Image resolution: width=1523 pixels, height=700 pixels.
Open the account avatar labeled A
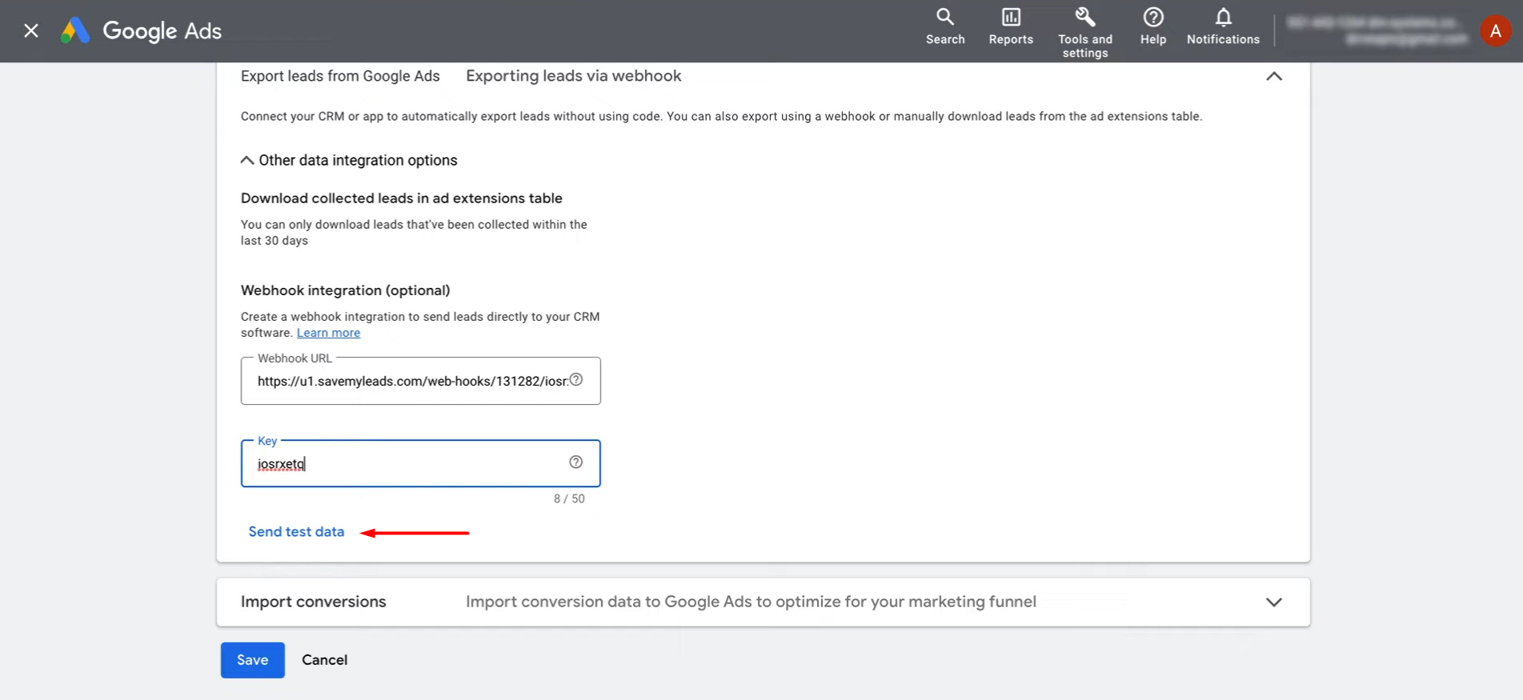tap(1495, 31)
